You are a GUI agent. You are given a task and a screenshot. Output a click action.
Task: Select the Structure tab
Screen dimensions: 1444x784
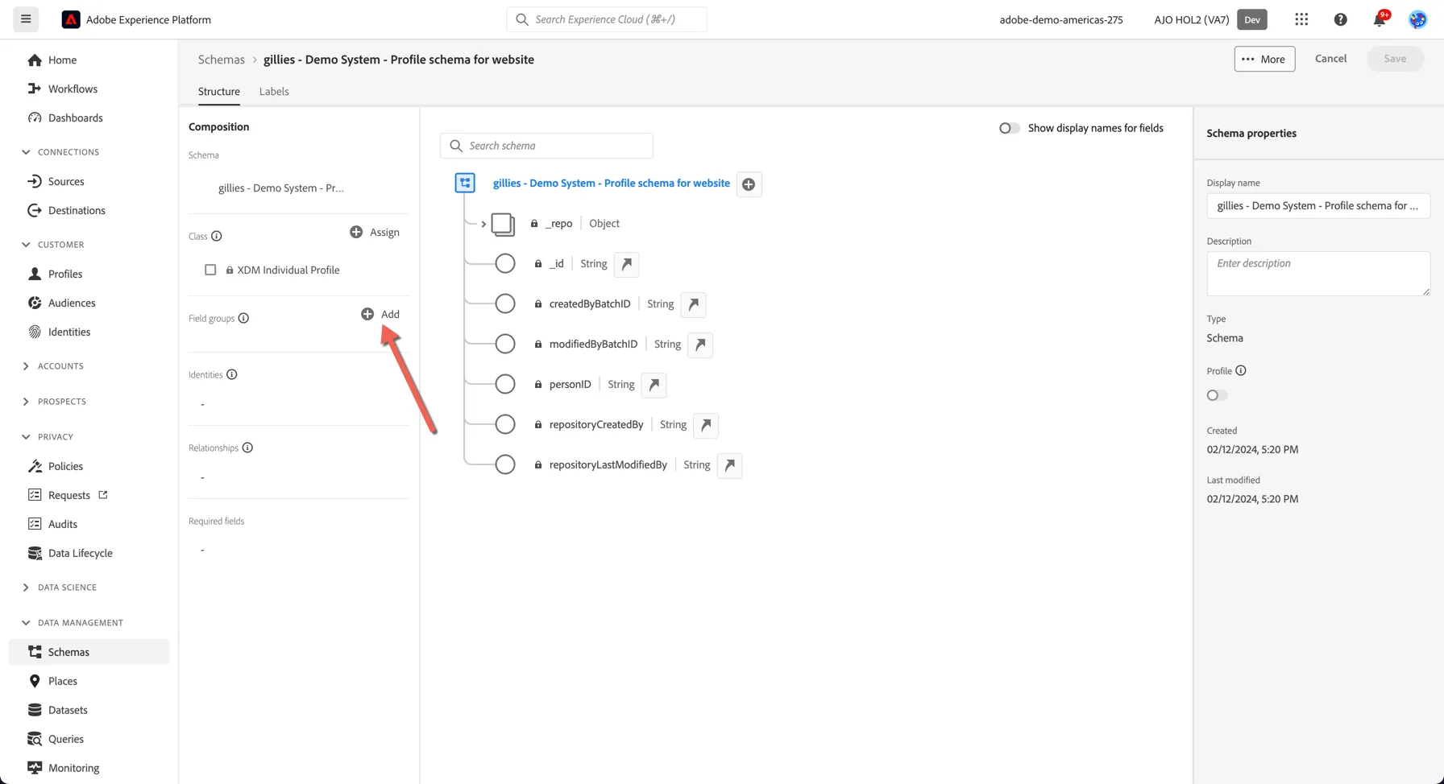(x=219, y=92)
